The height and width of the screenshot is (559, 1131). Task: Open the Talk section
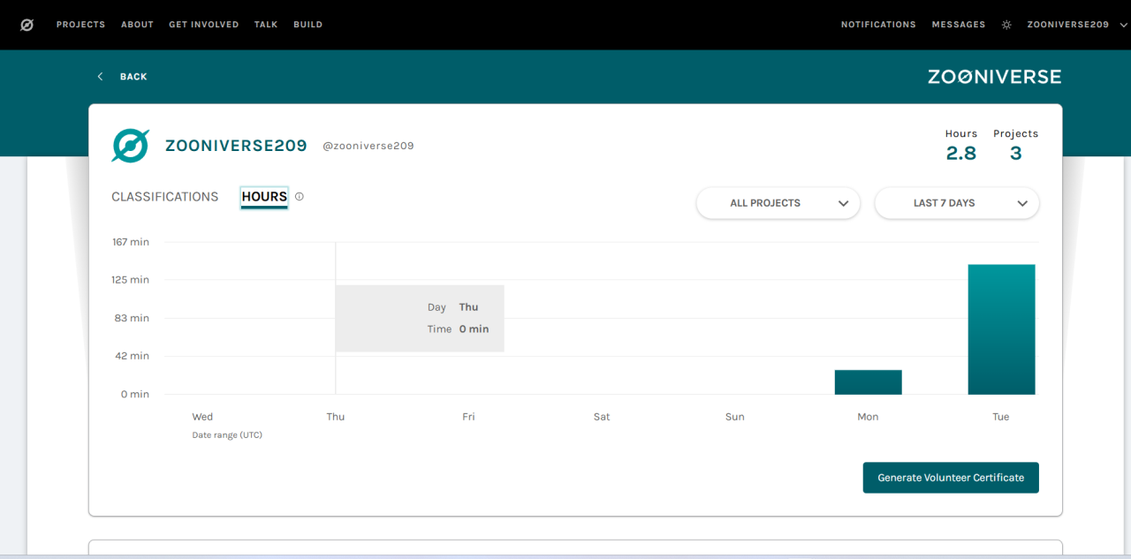266,25
